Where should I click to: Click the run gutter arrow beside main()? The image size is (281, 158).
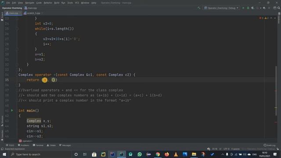coord(12,111)
